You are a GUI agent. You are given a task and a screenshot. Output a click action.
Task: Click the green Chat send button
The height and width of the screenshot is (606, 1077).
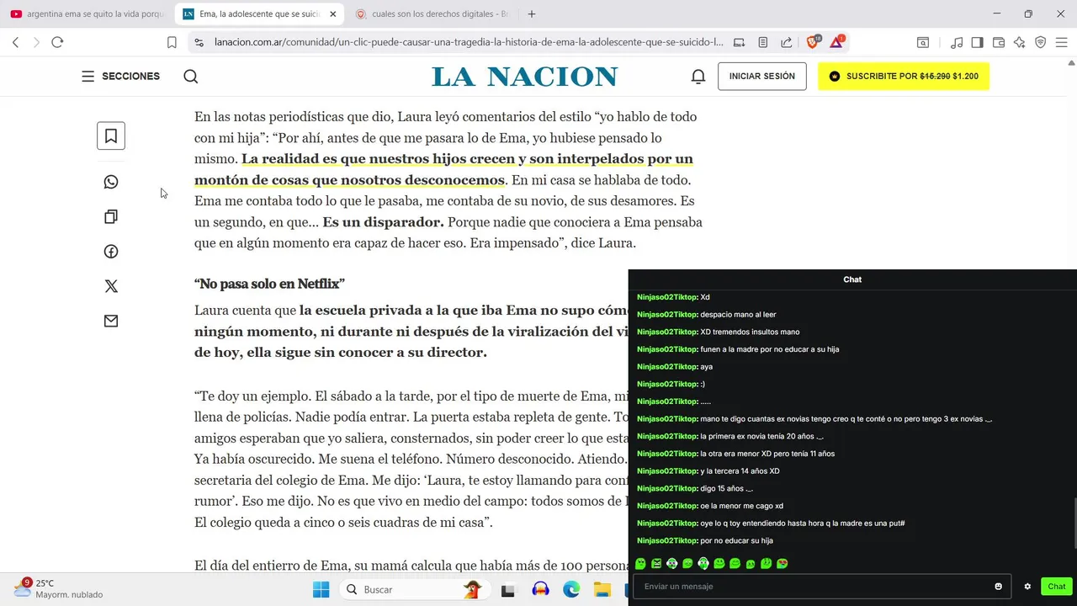[x=1057, y=587]
